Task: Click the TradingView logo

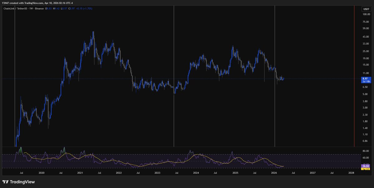Action: pos(18,181)
